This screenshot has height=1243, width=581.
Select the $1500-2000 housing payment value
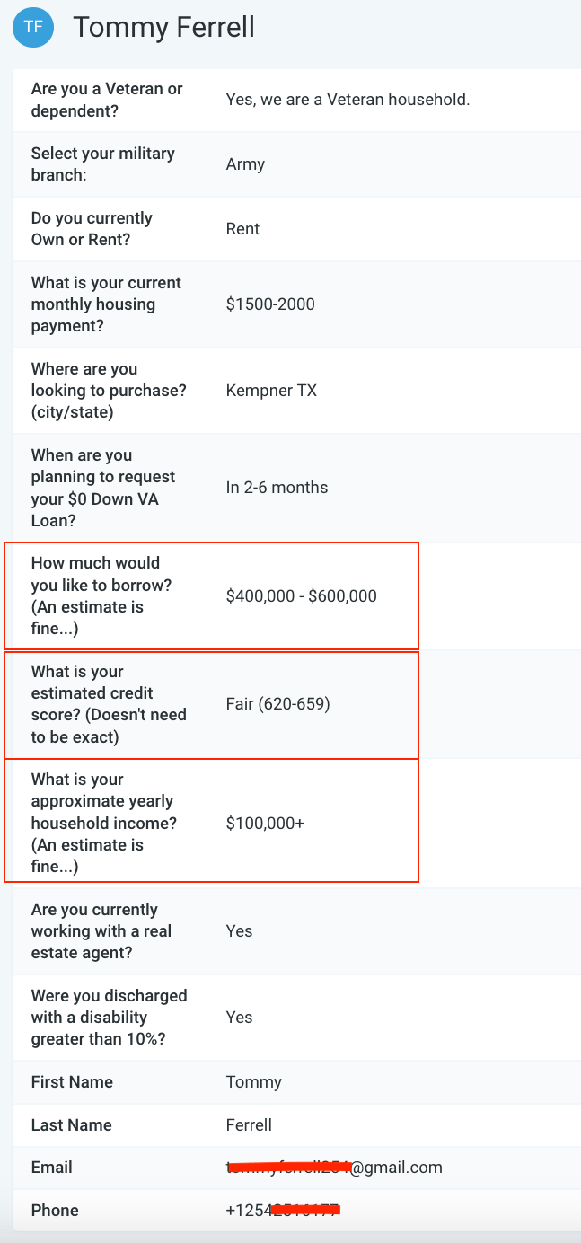pyautogui.click(x=270, y=304)
